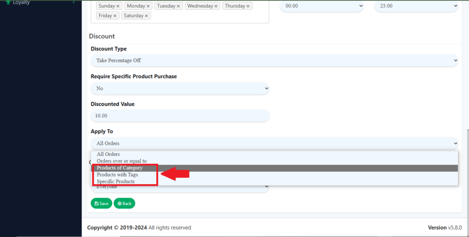Click the green Save button
This screenshot has height=237, width=469.
pos(101,203)
